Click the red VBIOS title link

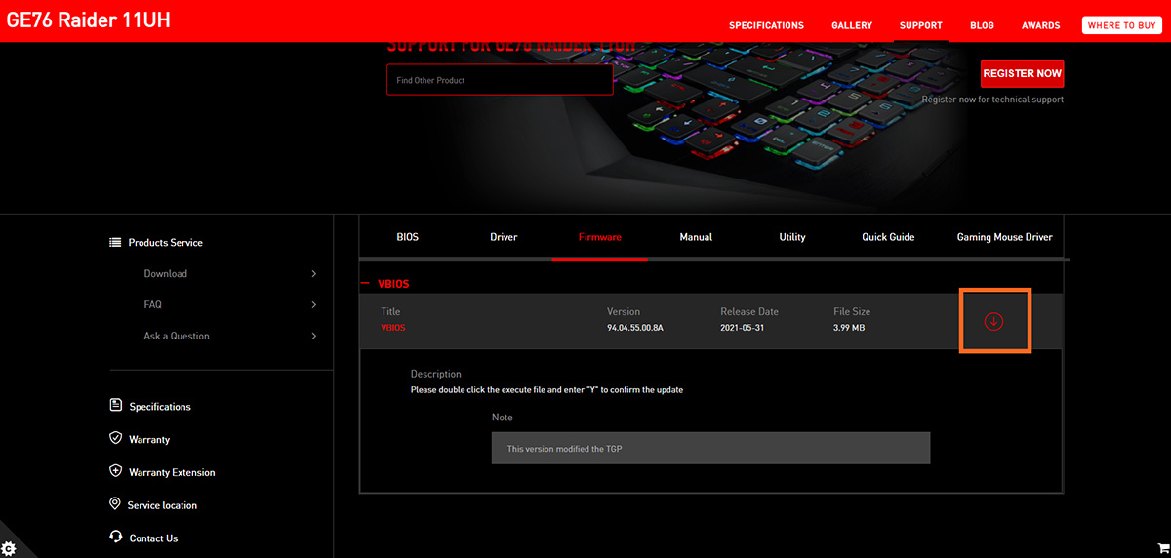coord(393,328)
